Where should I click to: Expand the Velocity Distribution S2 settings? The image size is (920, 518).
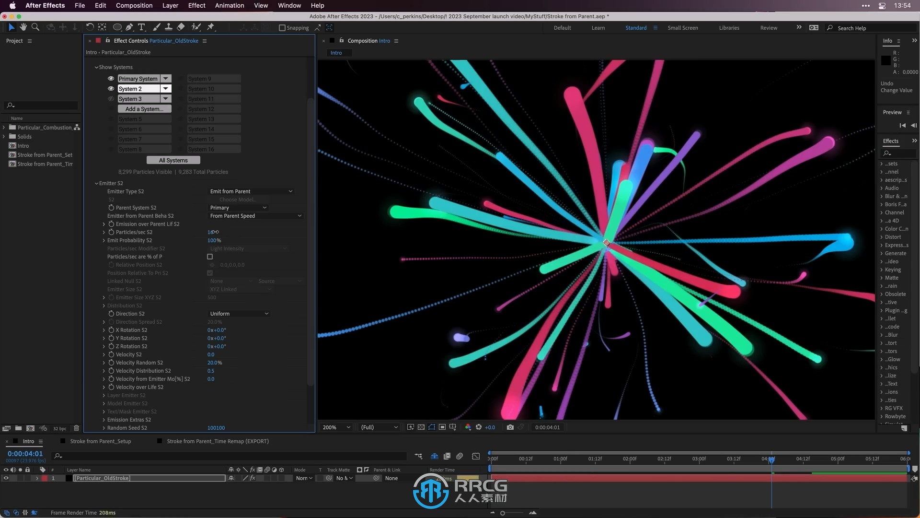pyautogui.click(x=103, y=371)
